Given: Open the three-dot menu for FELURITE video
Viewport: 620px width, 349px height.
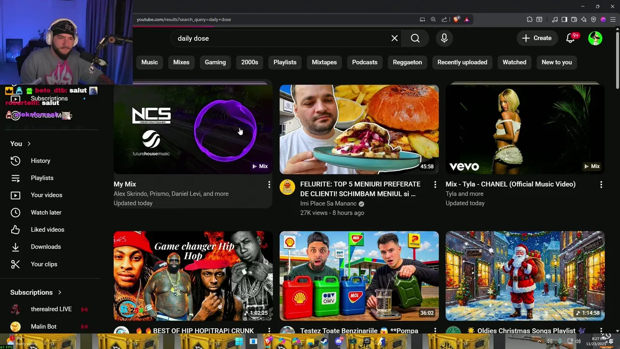Looking at the screenshot, I should pyautogui.click(x=435, y=185).
